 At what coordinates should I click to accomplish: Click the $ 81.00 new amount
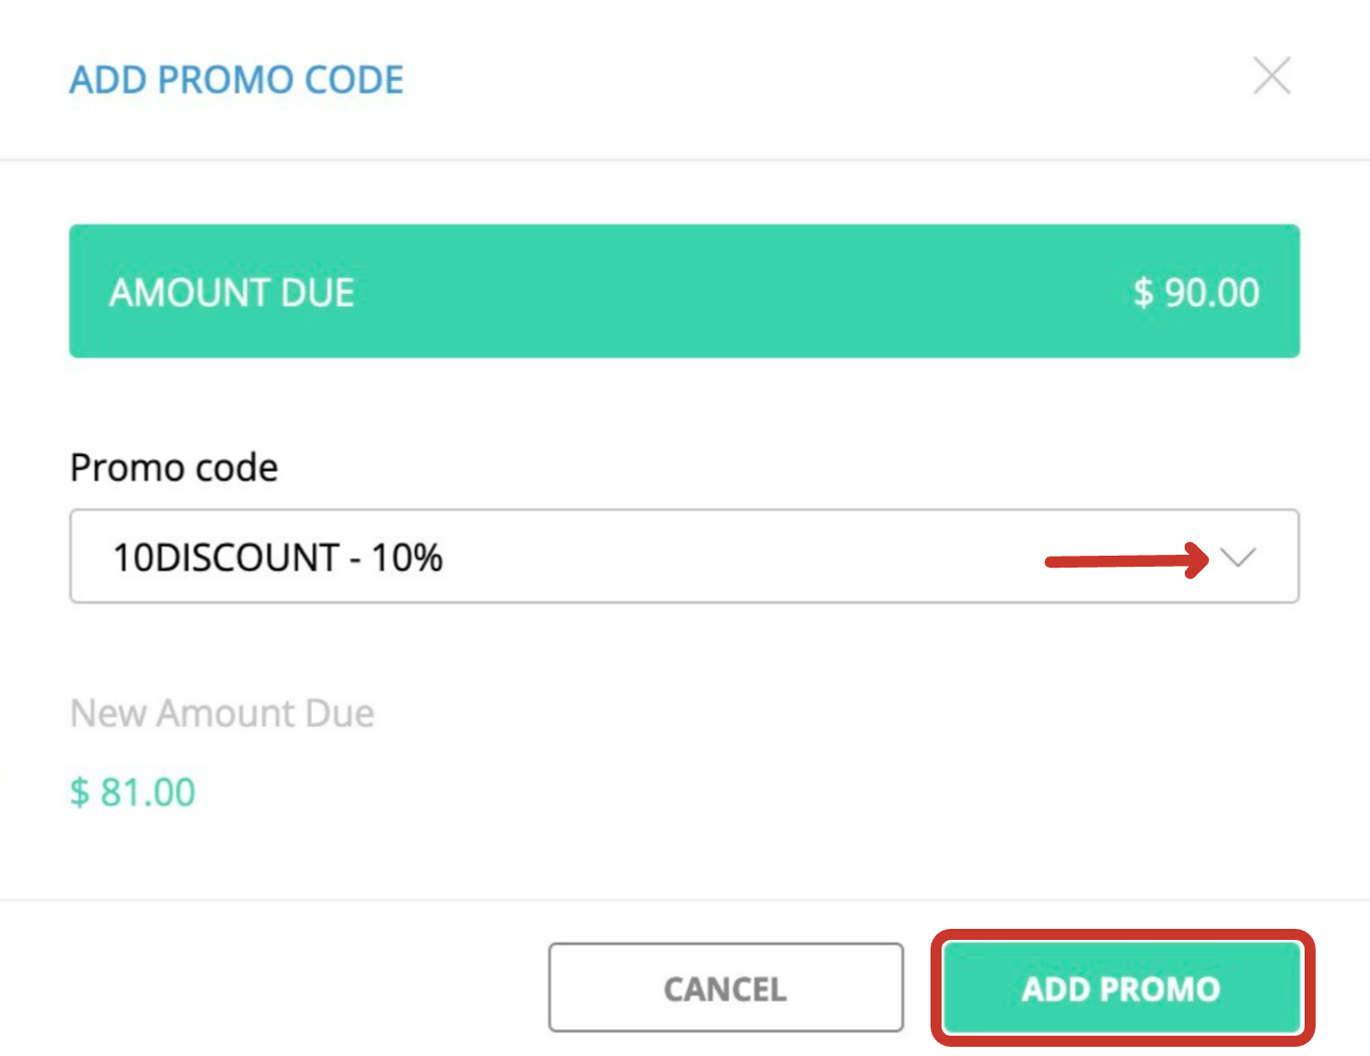133,791
